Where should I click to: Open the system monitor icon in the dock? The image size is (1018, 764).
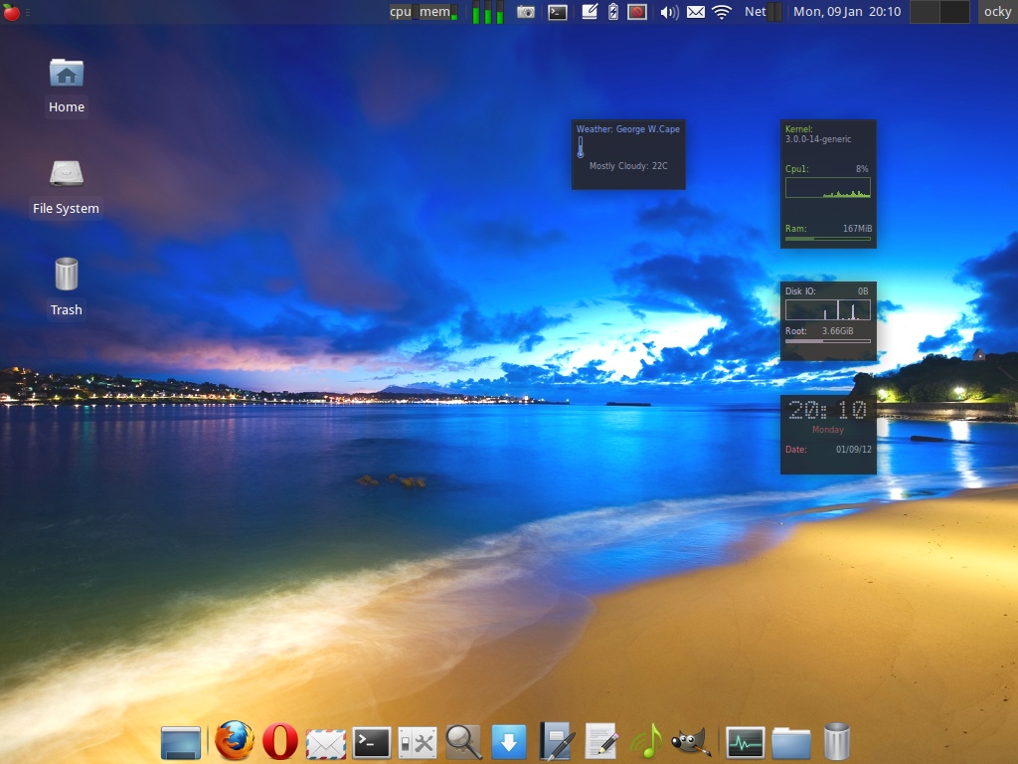(x=746, y=742)
